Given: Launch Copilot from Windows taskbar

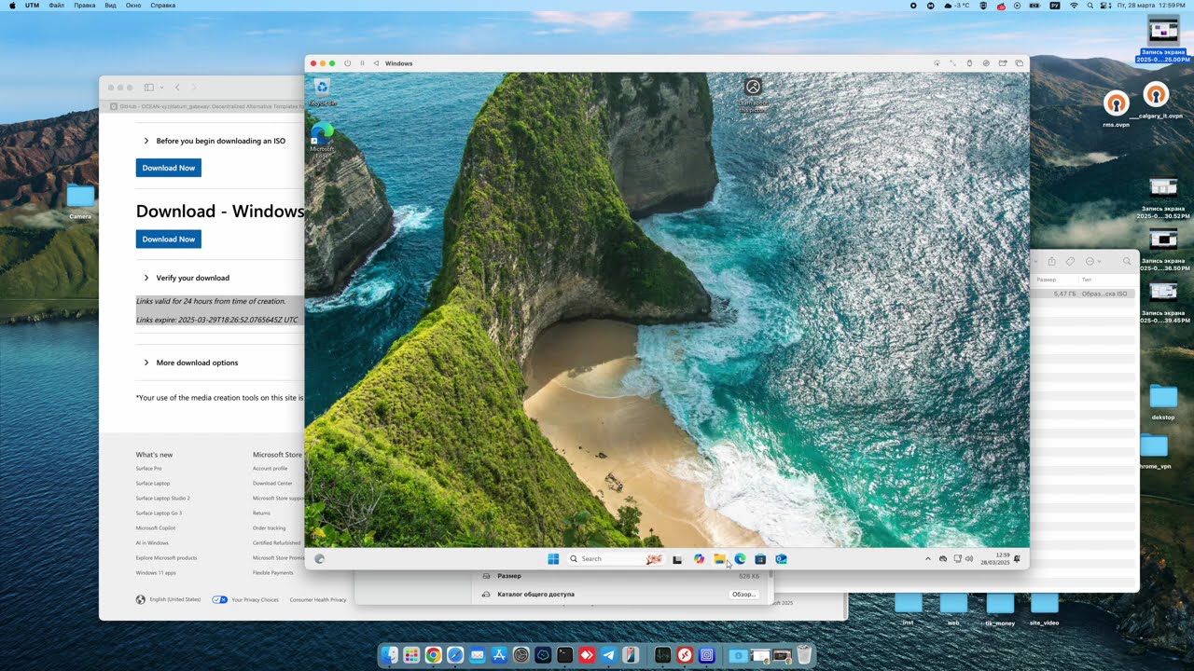Looking at the screenshot, I should [699, 559].
